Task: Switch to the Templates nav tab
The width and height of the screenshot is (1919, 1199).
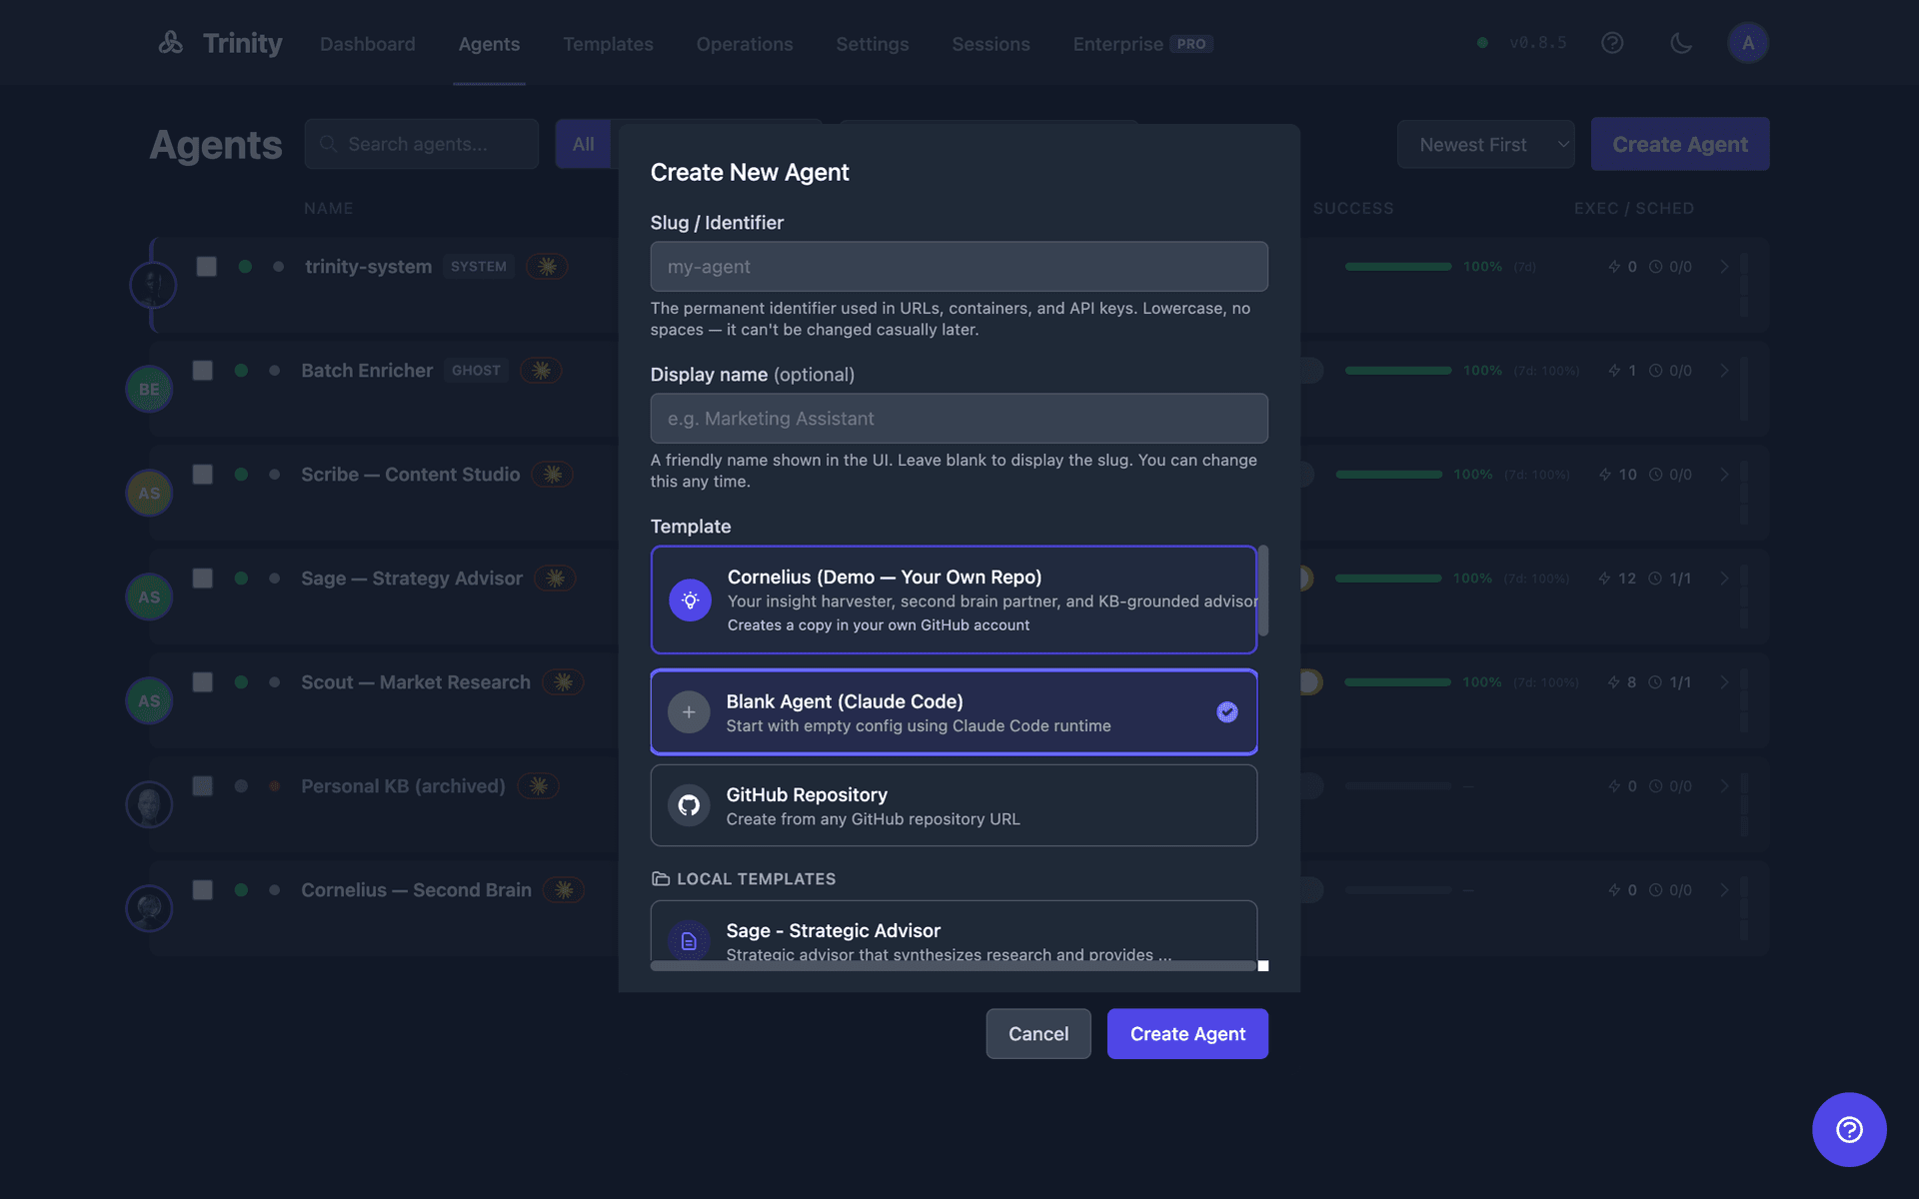Action: [x=608, y=44]
